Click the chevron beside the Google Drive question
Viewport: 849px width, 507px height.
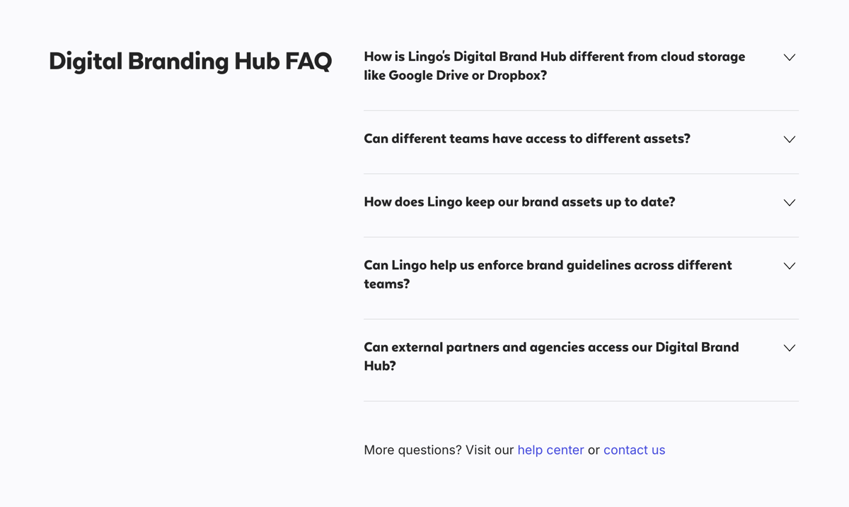click(789, 57)
